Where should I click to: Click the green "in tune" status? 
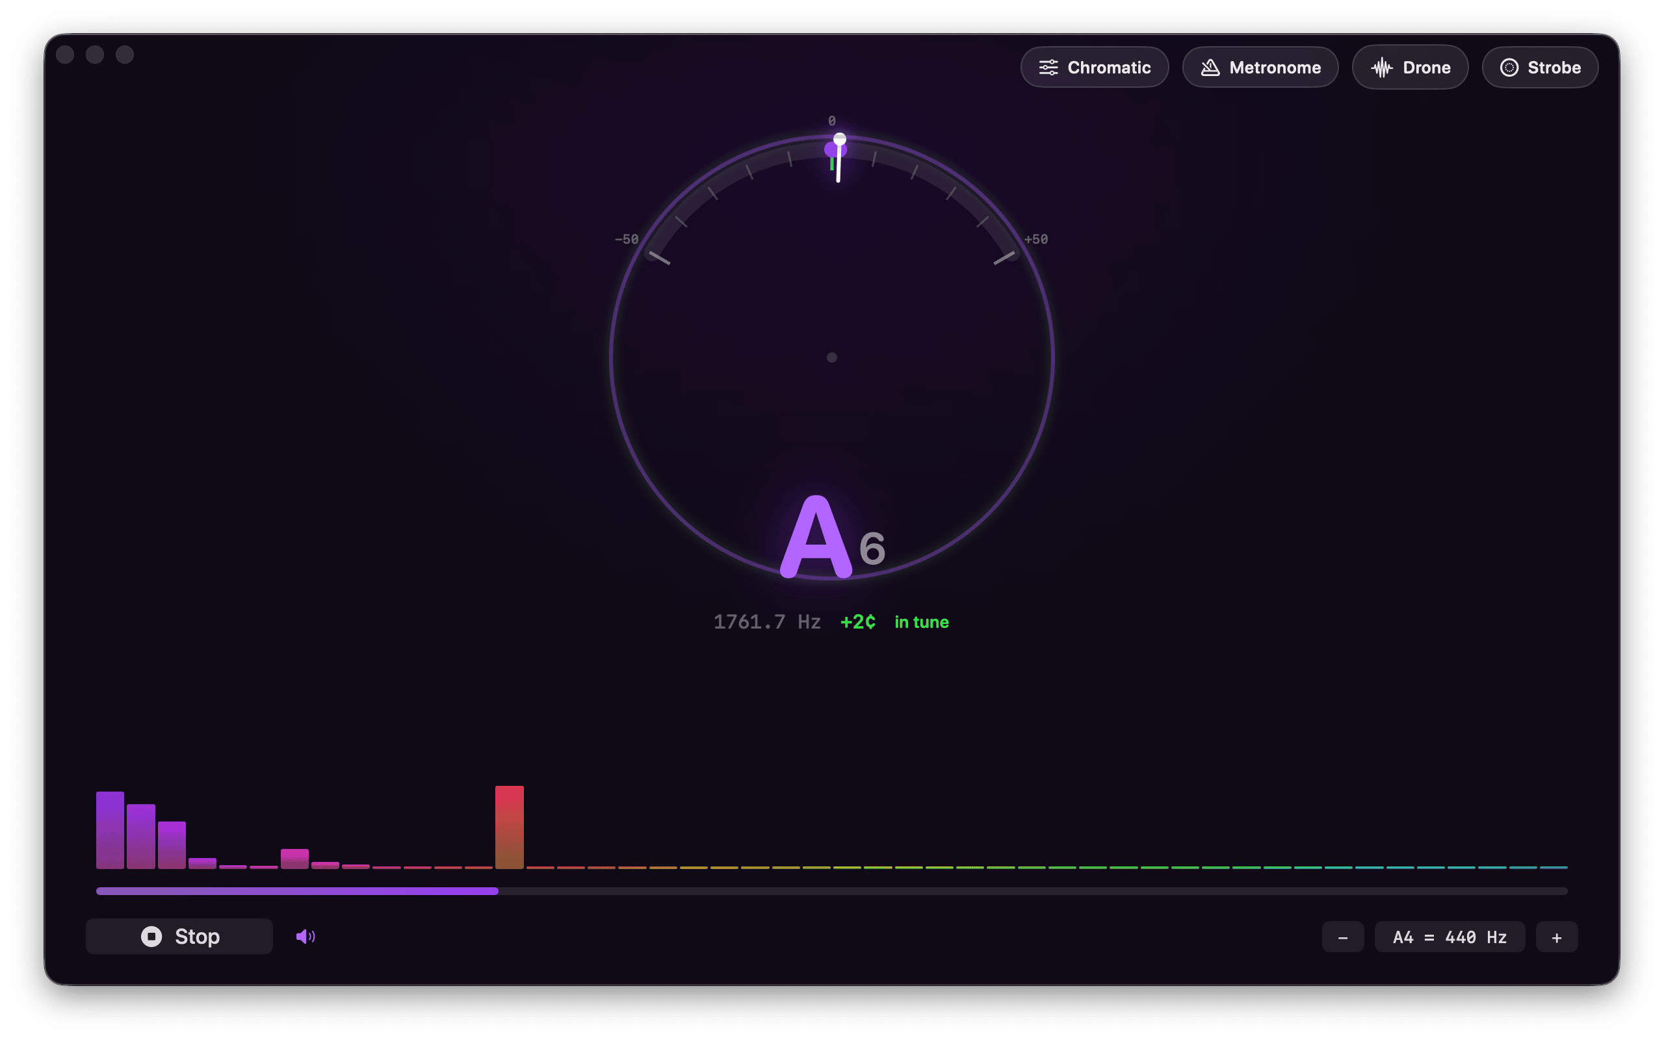pyautogui.click(x=922, y=622)
